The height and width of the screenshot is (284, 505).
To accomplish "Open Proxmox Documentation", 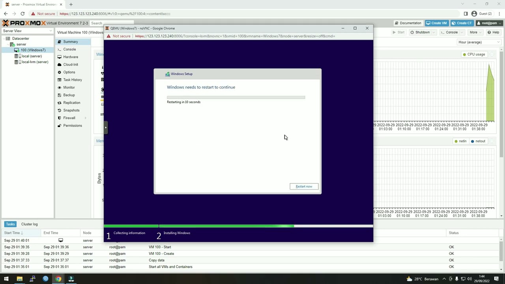I will [x=408, y=23].
